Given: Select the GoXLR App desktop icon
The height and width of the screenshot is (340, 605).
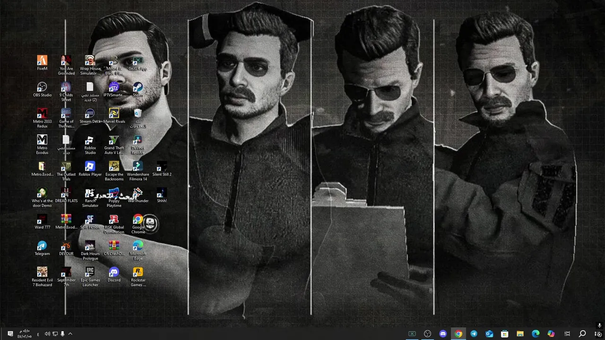Looking at the screenshot, I should pyautogui.click(x=138, y=63).
